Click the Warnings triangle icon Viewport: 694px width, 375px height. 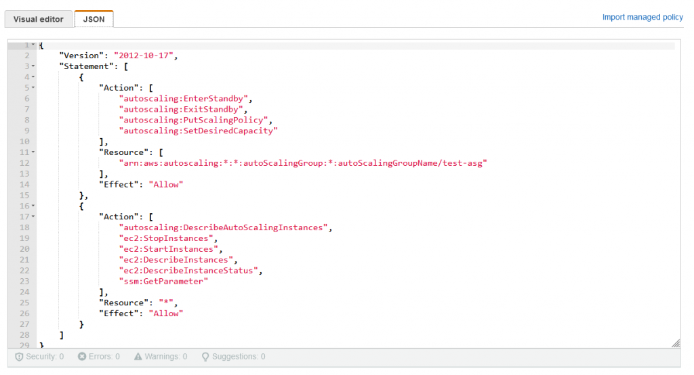coord(138,357)
